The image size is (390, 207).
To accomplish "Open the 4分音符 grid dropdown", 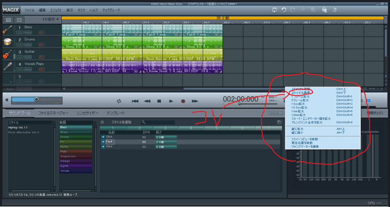I will pos(51,19).
